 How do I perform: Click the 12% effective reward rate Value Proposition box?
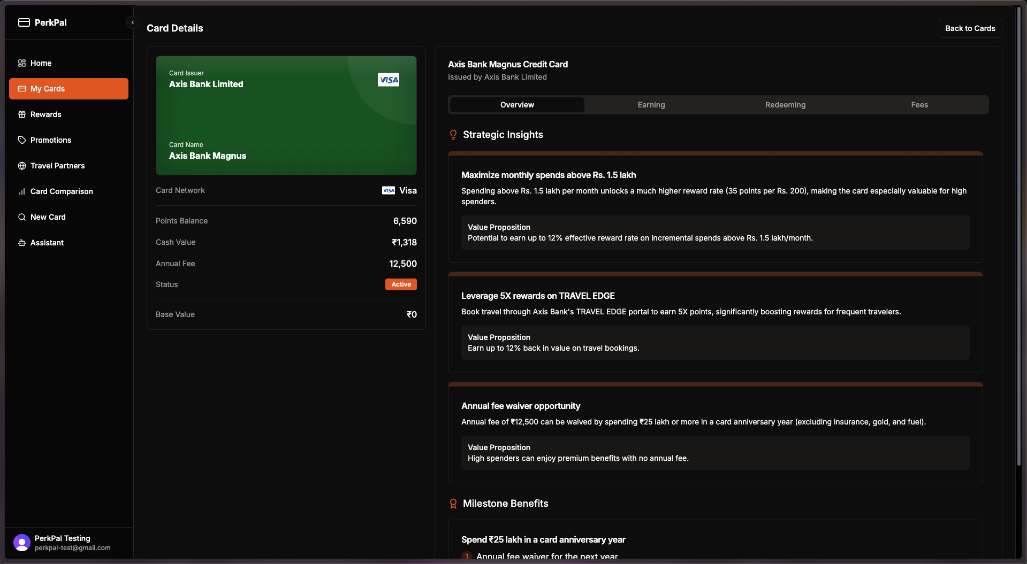[715, 233]
